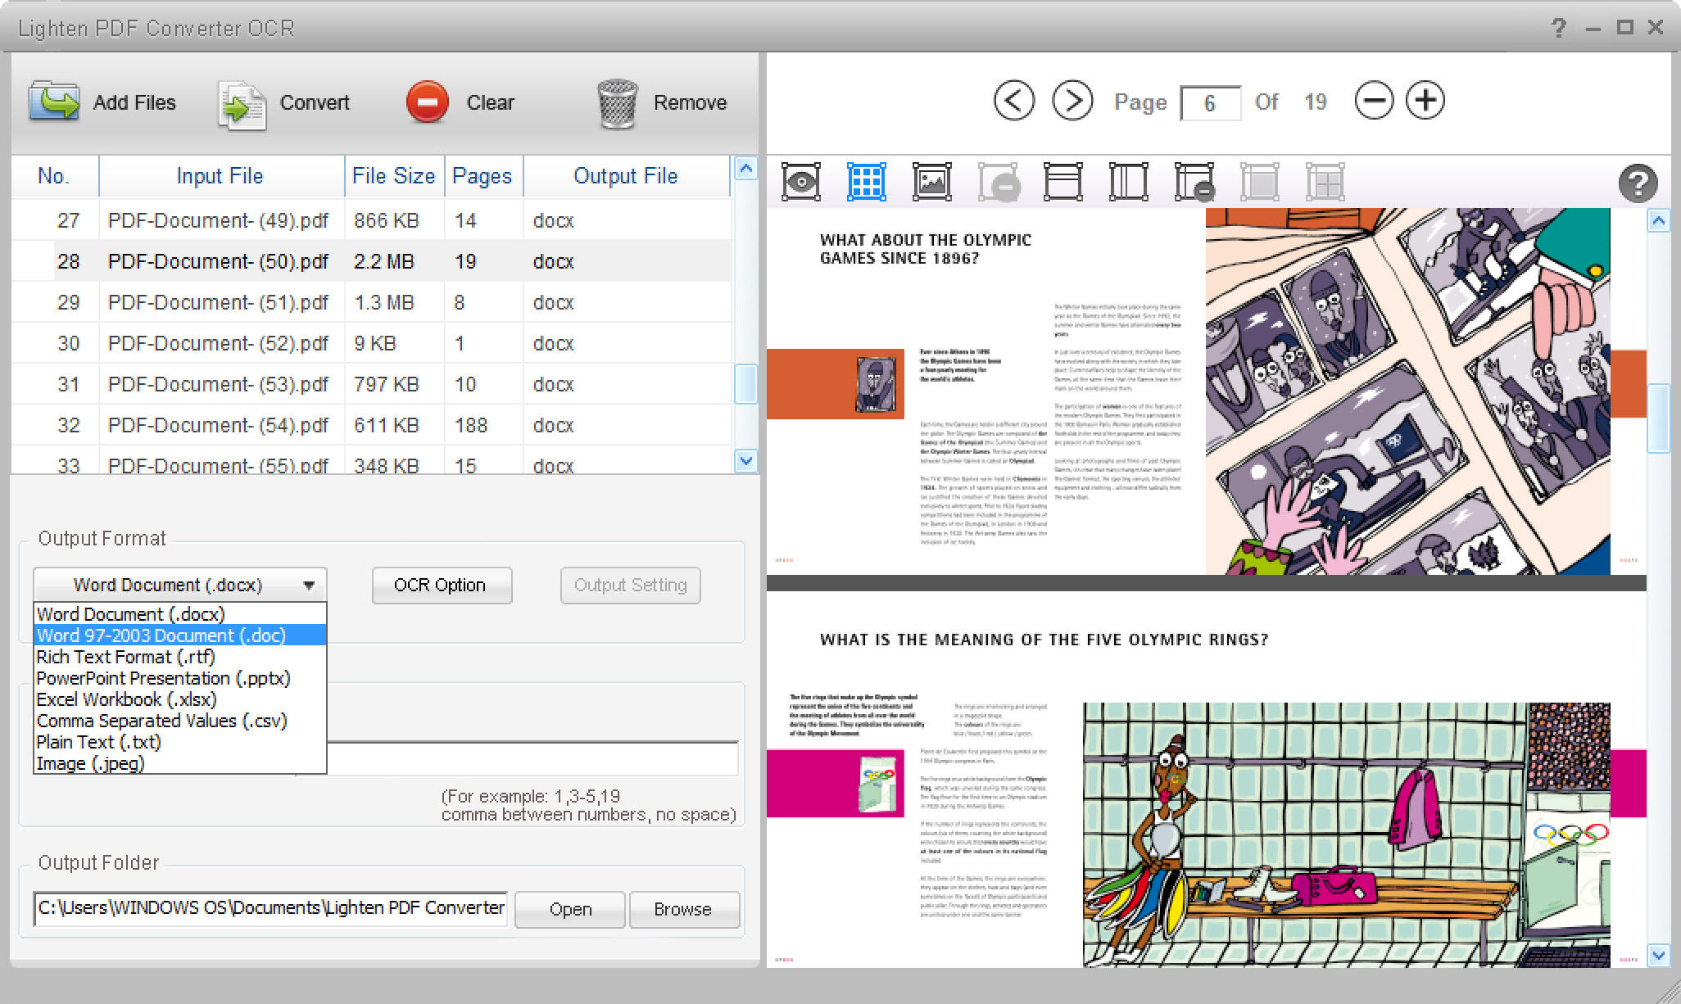
Task: Select row PDF-Document- (50).pdf
Action: click(x=371, y=261)
